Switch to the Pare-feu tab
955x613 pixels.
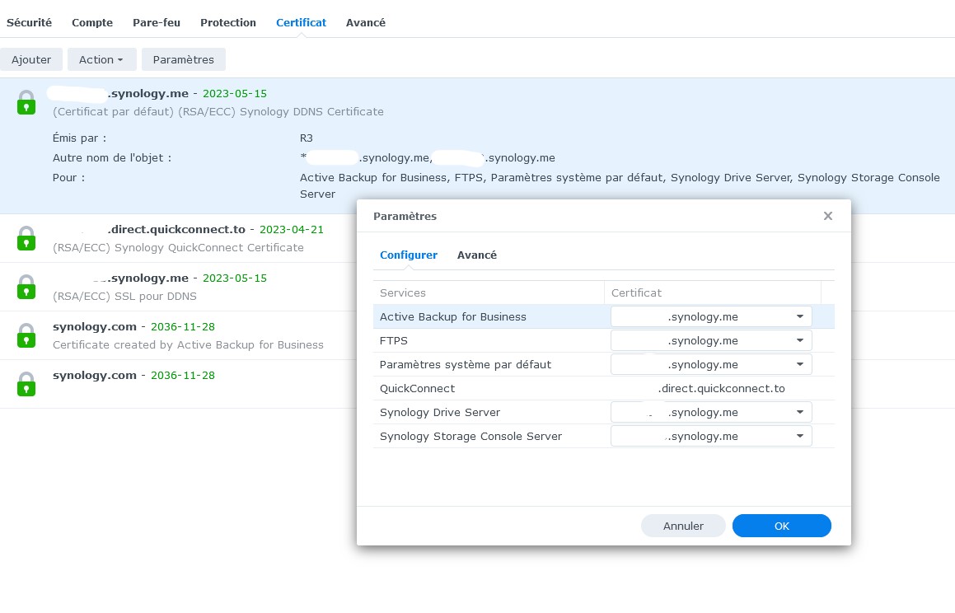point(157,22)
